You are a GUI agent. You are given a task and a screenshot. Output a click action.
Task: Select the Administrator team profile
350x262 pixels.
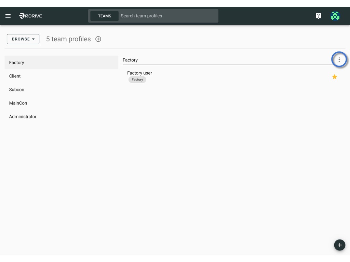(x=62, y=117)
